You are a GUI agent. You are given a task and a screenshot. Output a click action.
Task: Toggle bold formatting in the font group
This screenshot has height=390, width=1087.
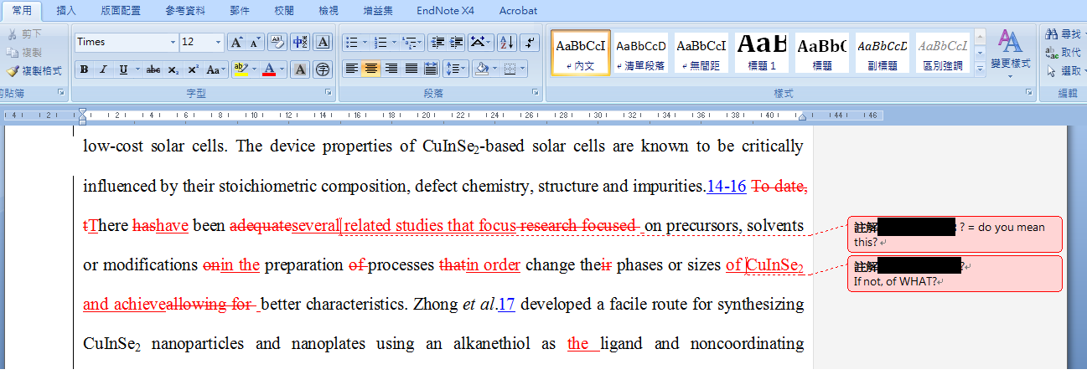coord(83,69)
